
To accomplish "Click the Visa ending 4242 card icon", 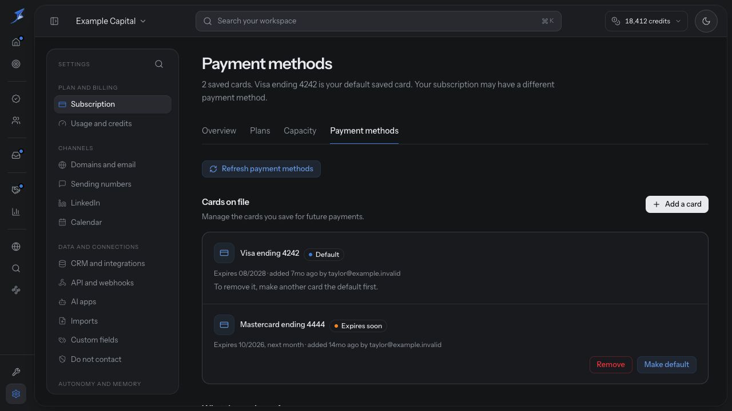I will point(224,253).
